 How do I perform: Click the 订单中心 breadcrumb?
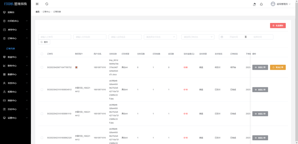click(x=46, y=12)
